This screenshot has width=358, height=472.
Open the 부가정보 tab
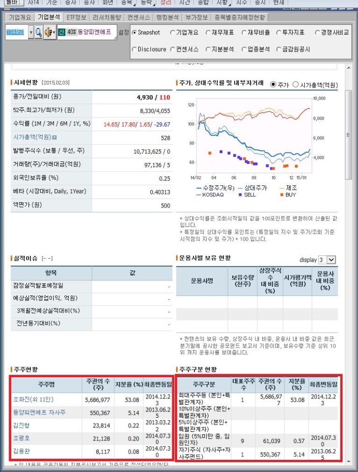point(196,17)
